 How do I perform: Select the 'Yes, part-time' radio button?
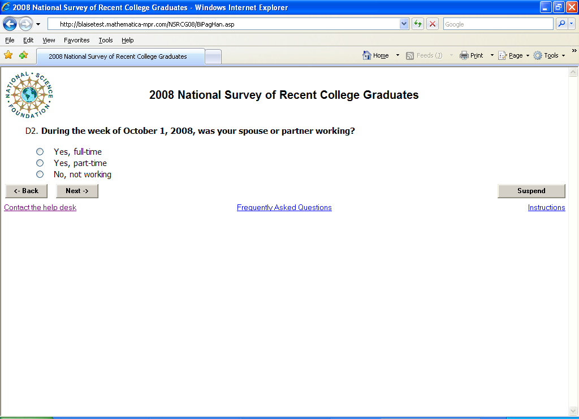click(x=40, y=163)
